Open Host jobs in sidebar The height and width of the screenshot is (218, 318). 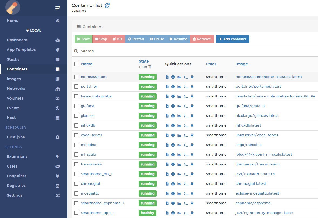pyautogui.click(x=34, y=137)
